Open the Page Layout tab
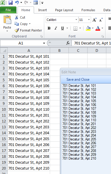This screenshot has height=174, width=111. pyautogui.click(x=64, y=10)
